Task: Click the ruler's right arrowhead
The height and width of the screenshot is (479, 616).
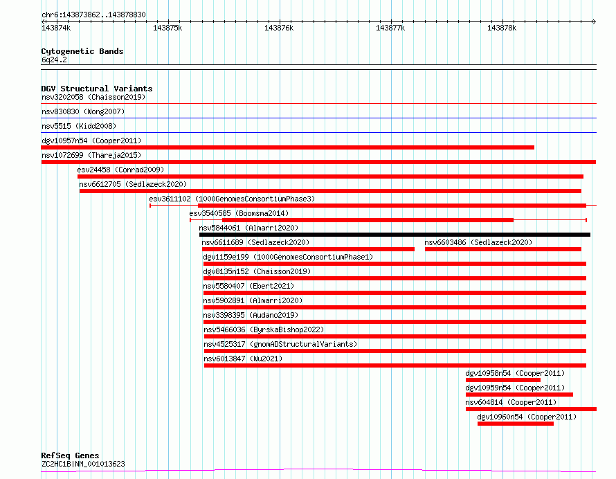Action: [x=594, y=21]
